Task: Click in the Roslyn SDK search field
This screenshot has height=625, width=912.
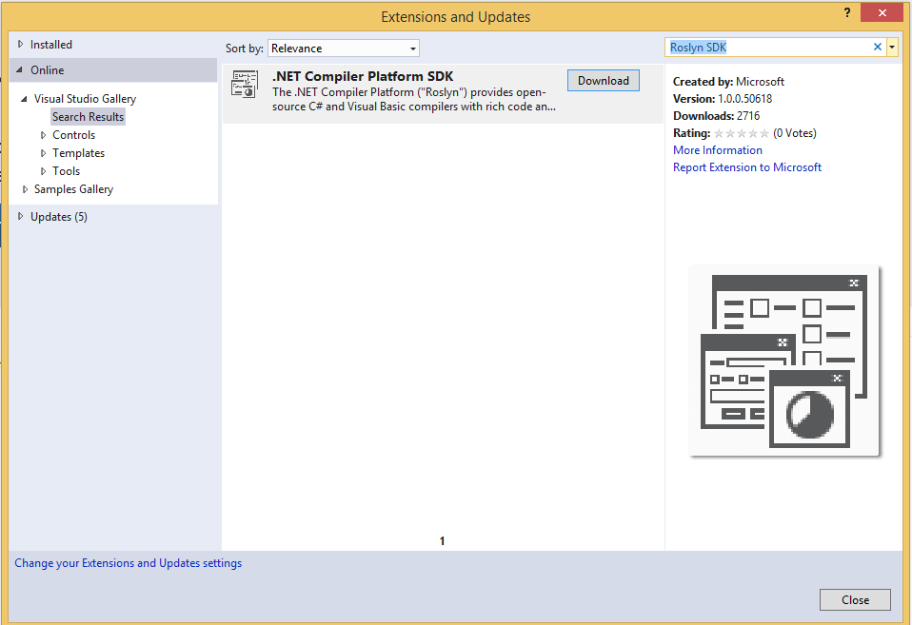Action: [x=767, y=48]
